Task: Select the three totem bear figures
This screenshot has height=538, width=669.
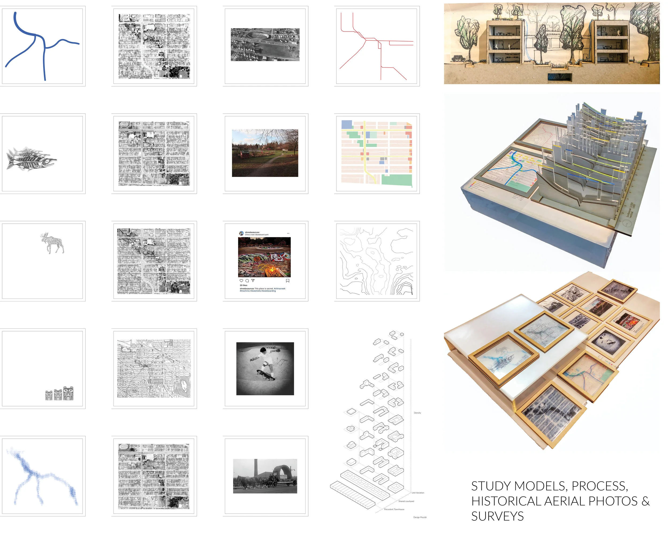Action: [x=59, y=393]
